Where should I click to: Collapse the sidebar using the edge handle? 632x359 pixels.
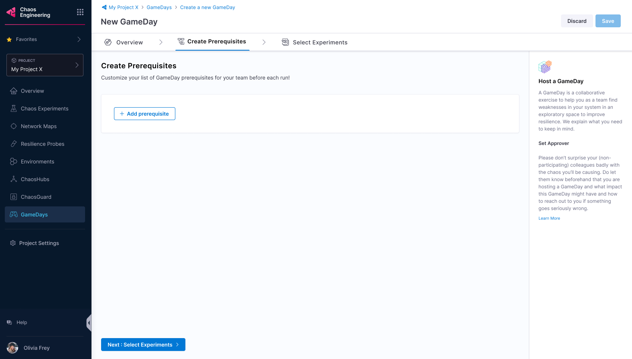tap(89, 323)
